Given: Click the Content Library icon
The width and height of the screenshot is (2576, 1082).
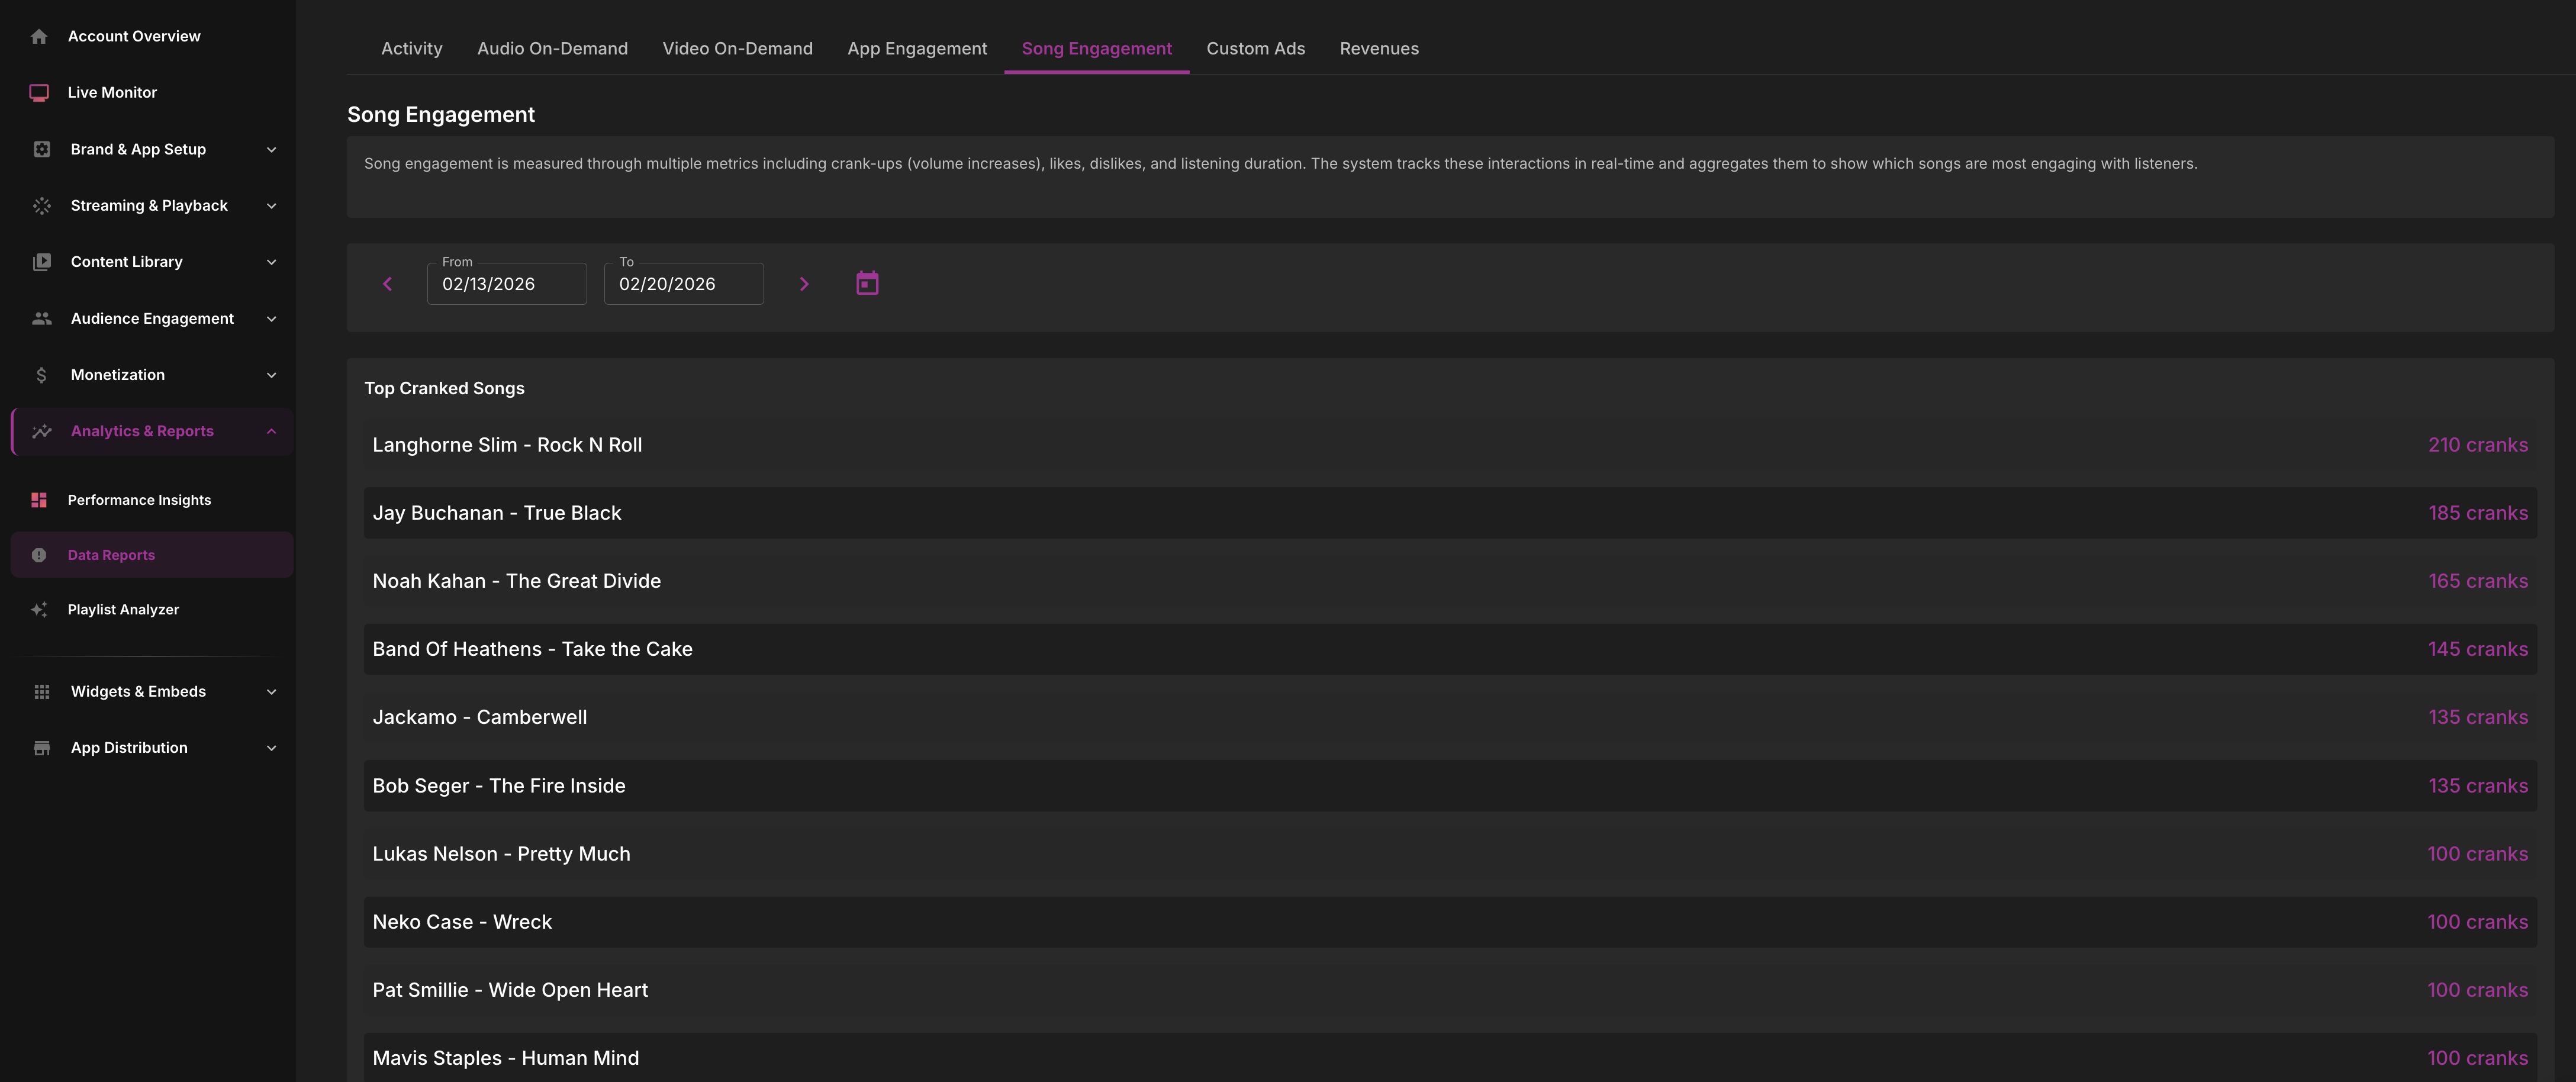Looking at the screenshot, I should click(x=41, y=262).
